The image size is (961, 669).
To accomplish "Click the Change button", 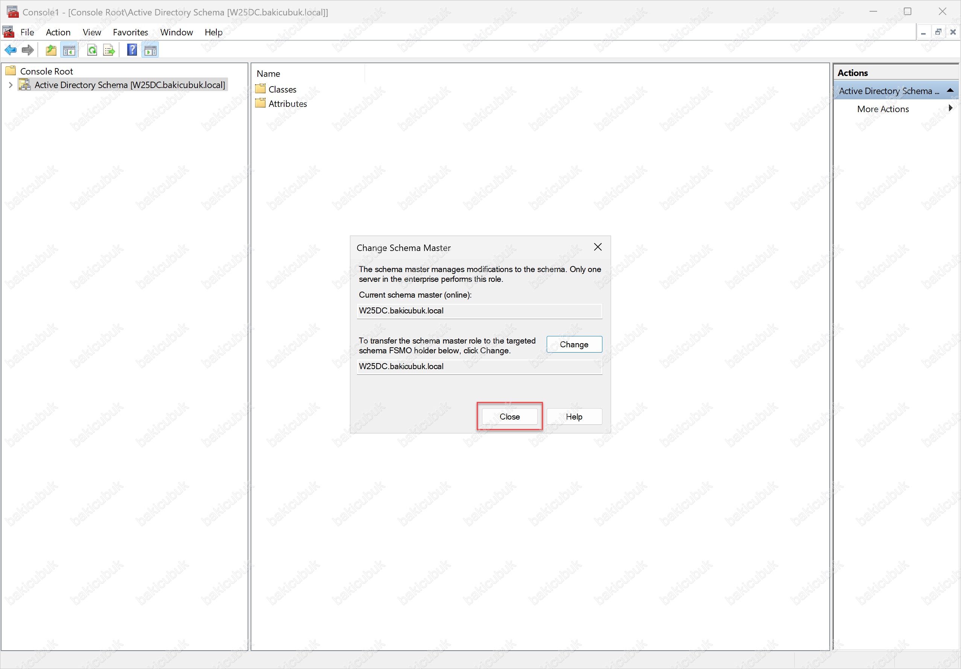I will (574, 344).
